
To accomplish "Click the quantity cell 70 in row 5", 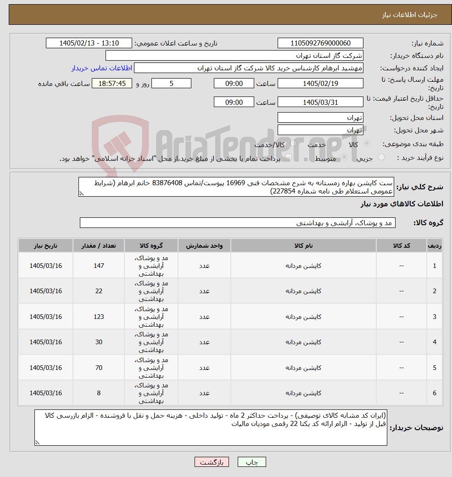I will [99, 368].
